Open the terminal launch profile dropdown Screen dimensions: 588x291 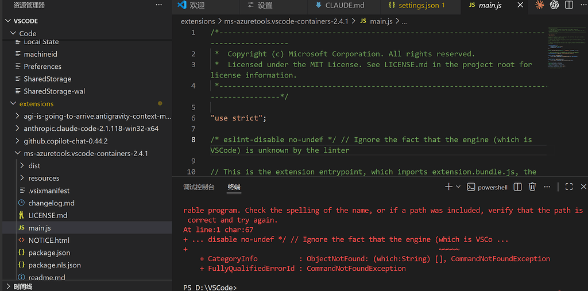[x=458, y=187]
